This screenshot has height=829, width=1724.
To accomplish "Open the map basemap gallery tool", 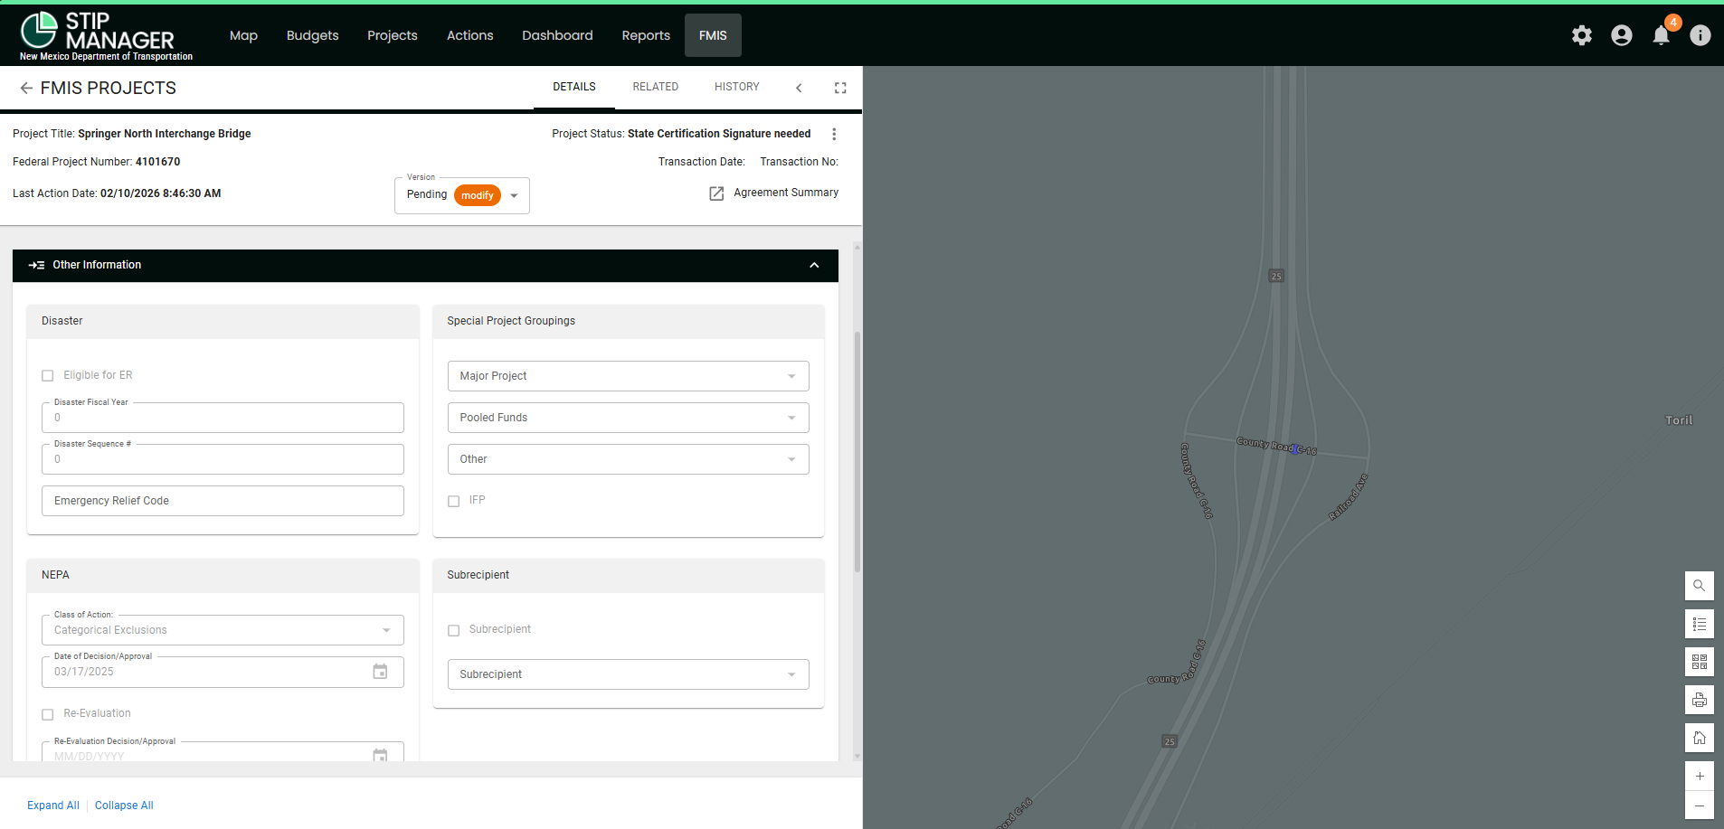I will (x=1699, y=662).
